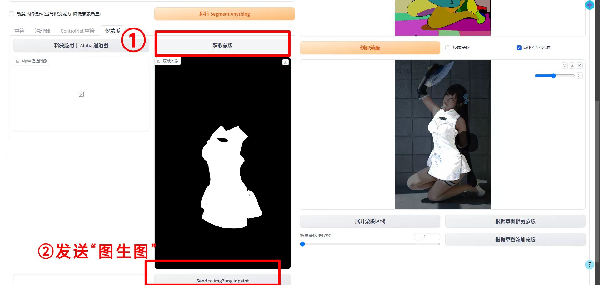Click the 拓展蒙版迭代数 number input field
The height and width of the screenshot is (285, 600).
point(427,237)
